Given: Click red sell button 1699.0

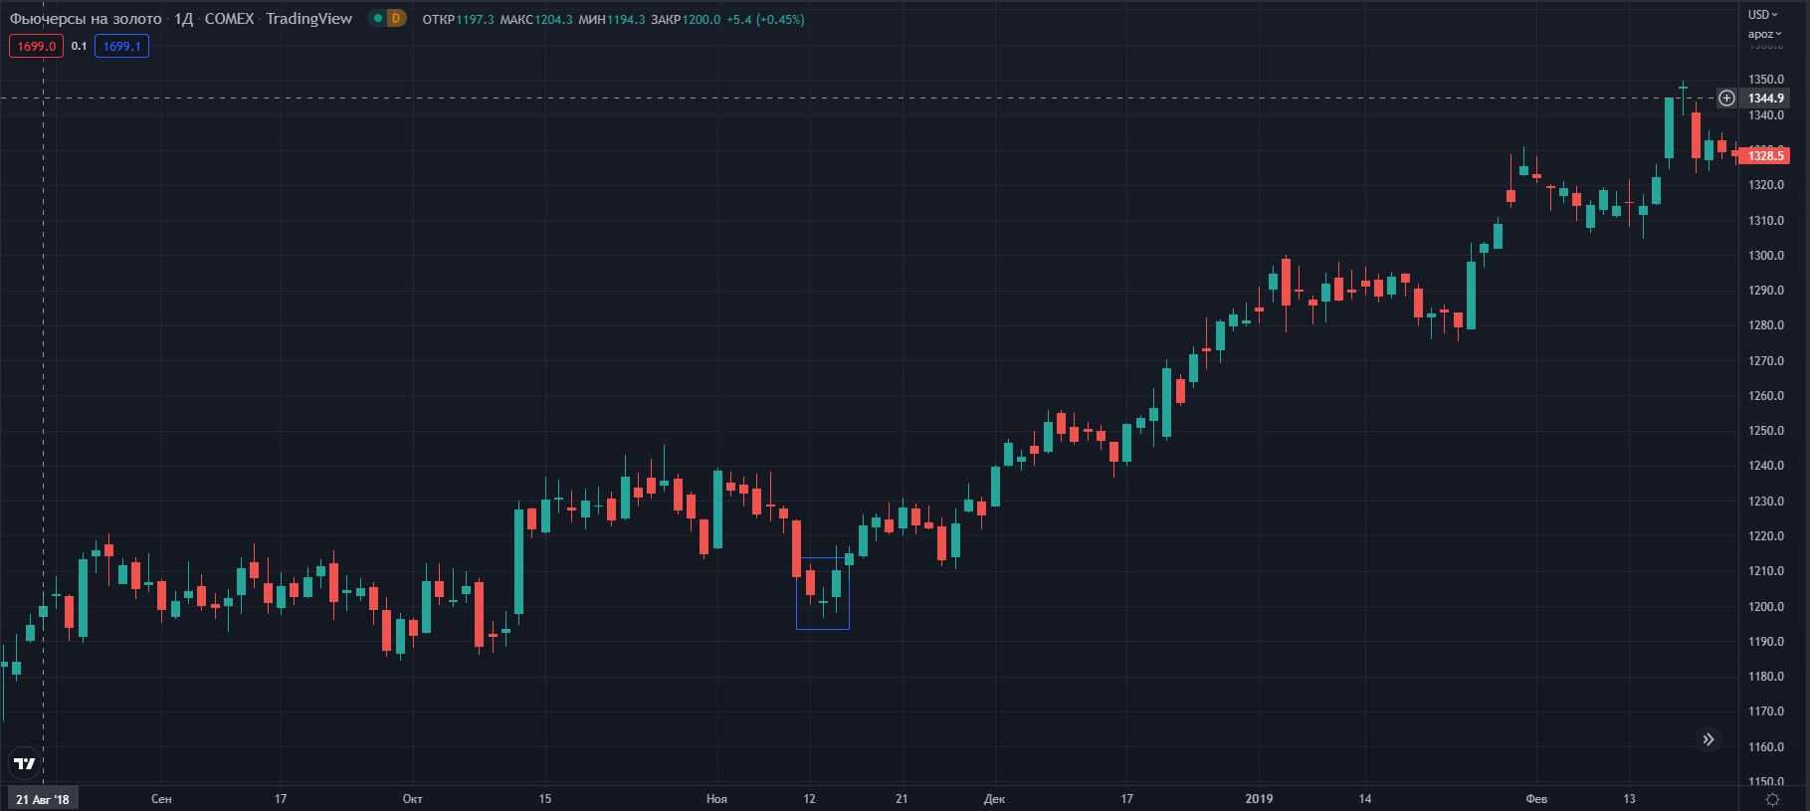Looking at the screenshot, I should coord(36,47).
